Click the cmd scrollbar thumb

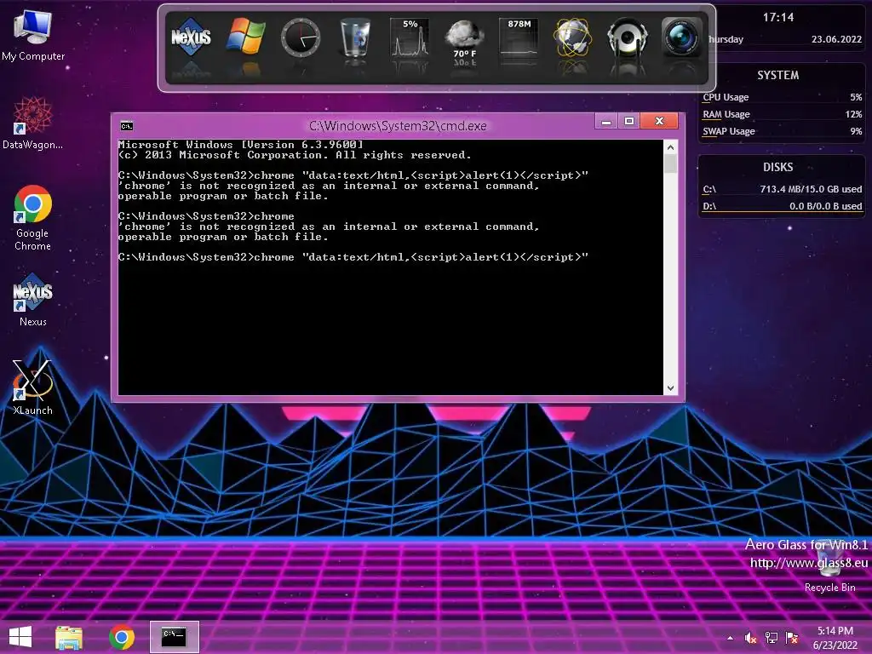671,164
